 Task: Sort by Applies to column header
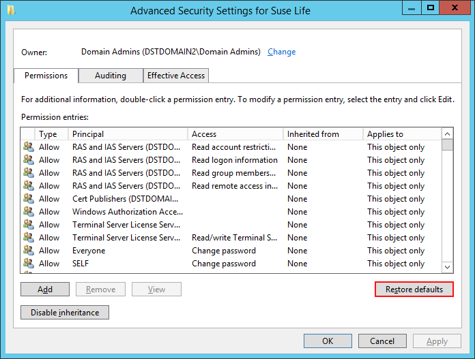(402, 134)
